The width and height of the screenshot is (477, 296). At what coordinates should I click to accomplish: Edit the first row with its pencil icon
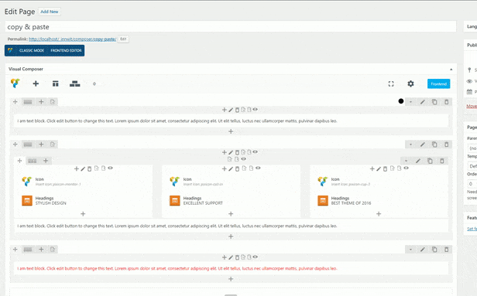click(423, 102)
